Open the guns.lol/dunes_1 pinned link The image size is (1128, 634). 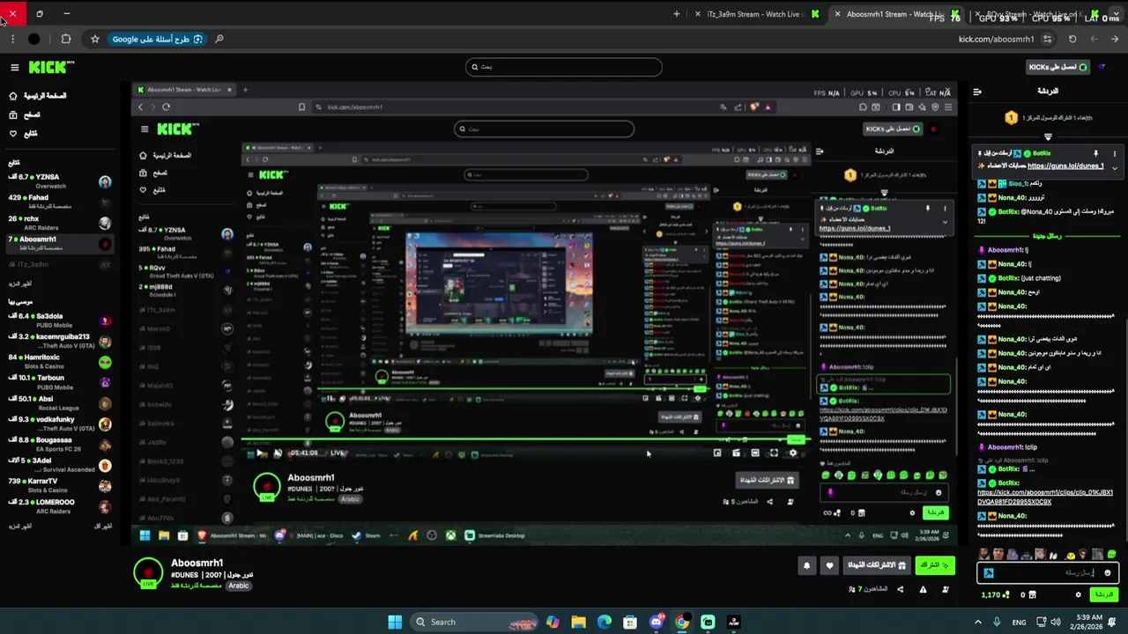click(1065, 166)
